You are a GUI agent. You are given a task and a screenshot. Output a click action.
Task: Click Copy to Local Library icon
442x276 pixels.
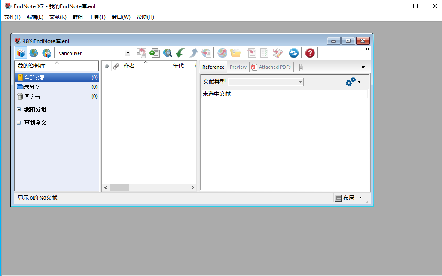[x=141, y=53]
